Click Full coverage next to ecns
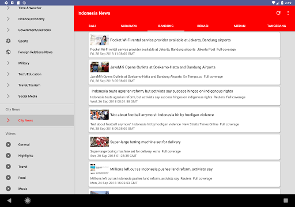This screenshot has height=207, width=295. [171, 151]
